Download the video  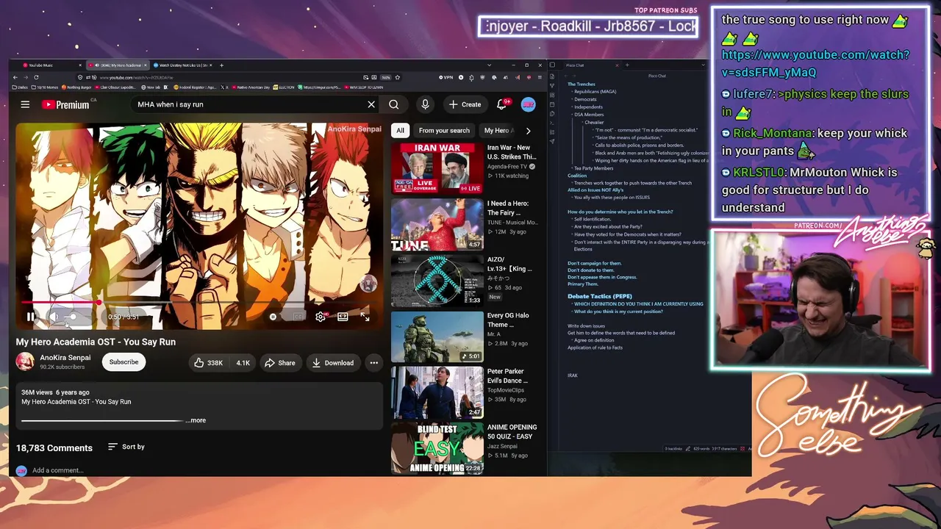(332, 362)
